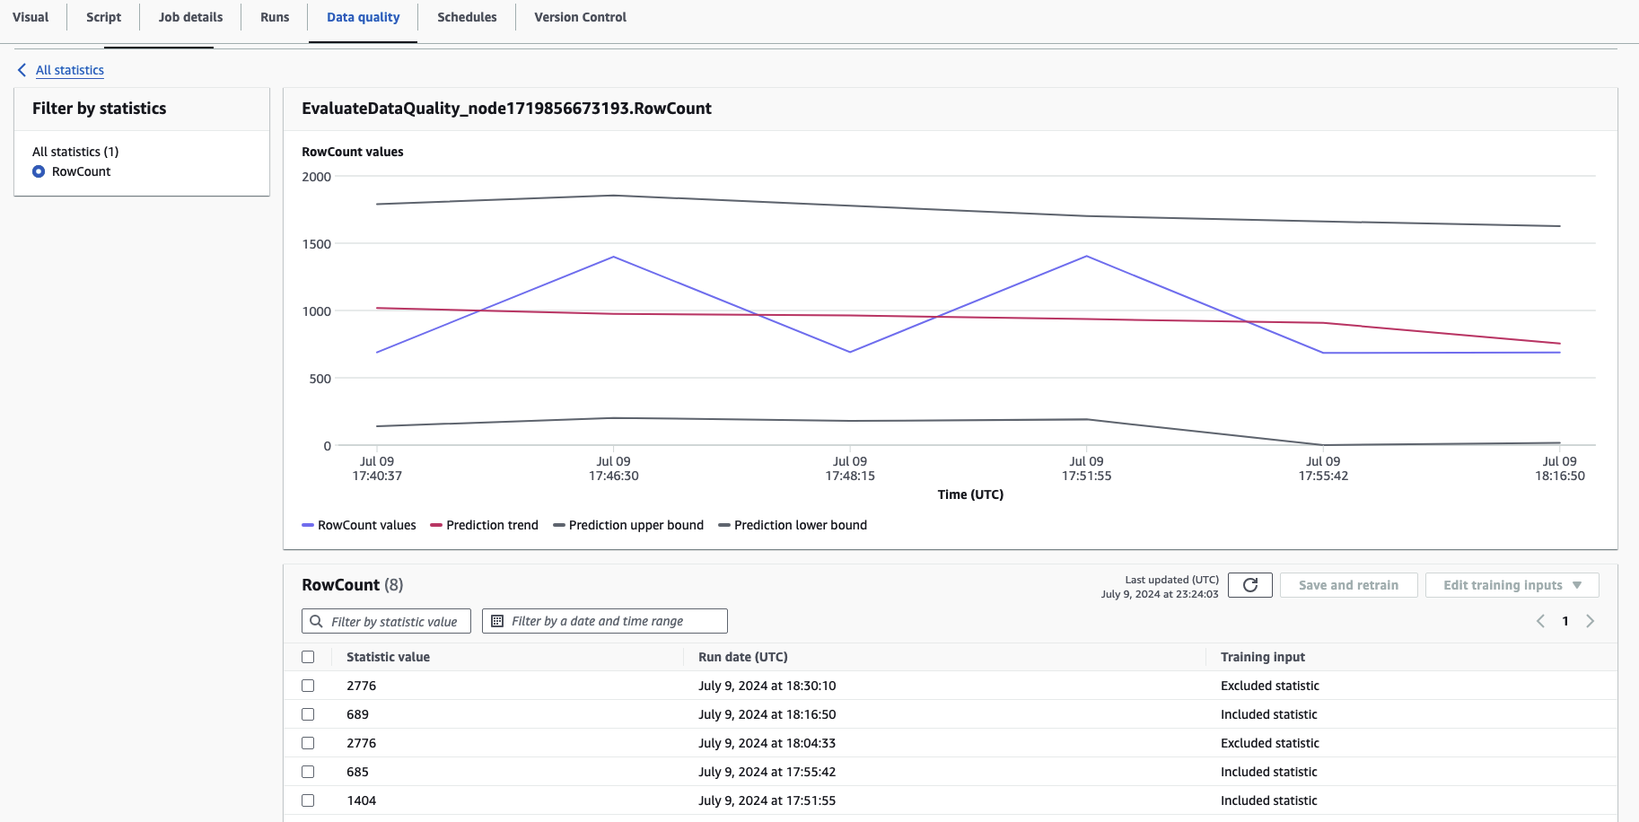1639x822 pixels.
Task: Open the Edit training inputs dropdown
Action: point(1512,585)
